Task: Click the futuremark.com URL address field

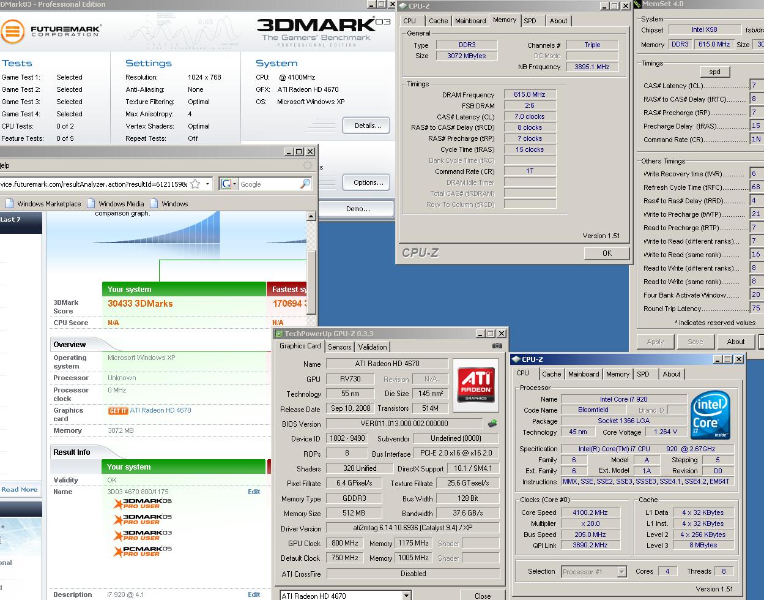Action: [94, 184]
